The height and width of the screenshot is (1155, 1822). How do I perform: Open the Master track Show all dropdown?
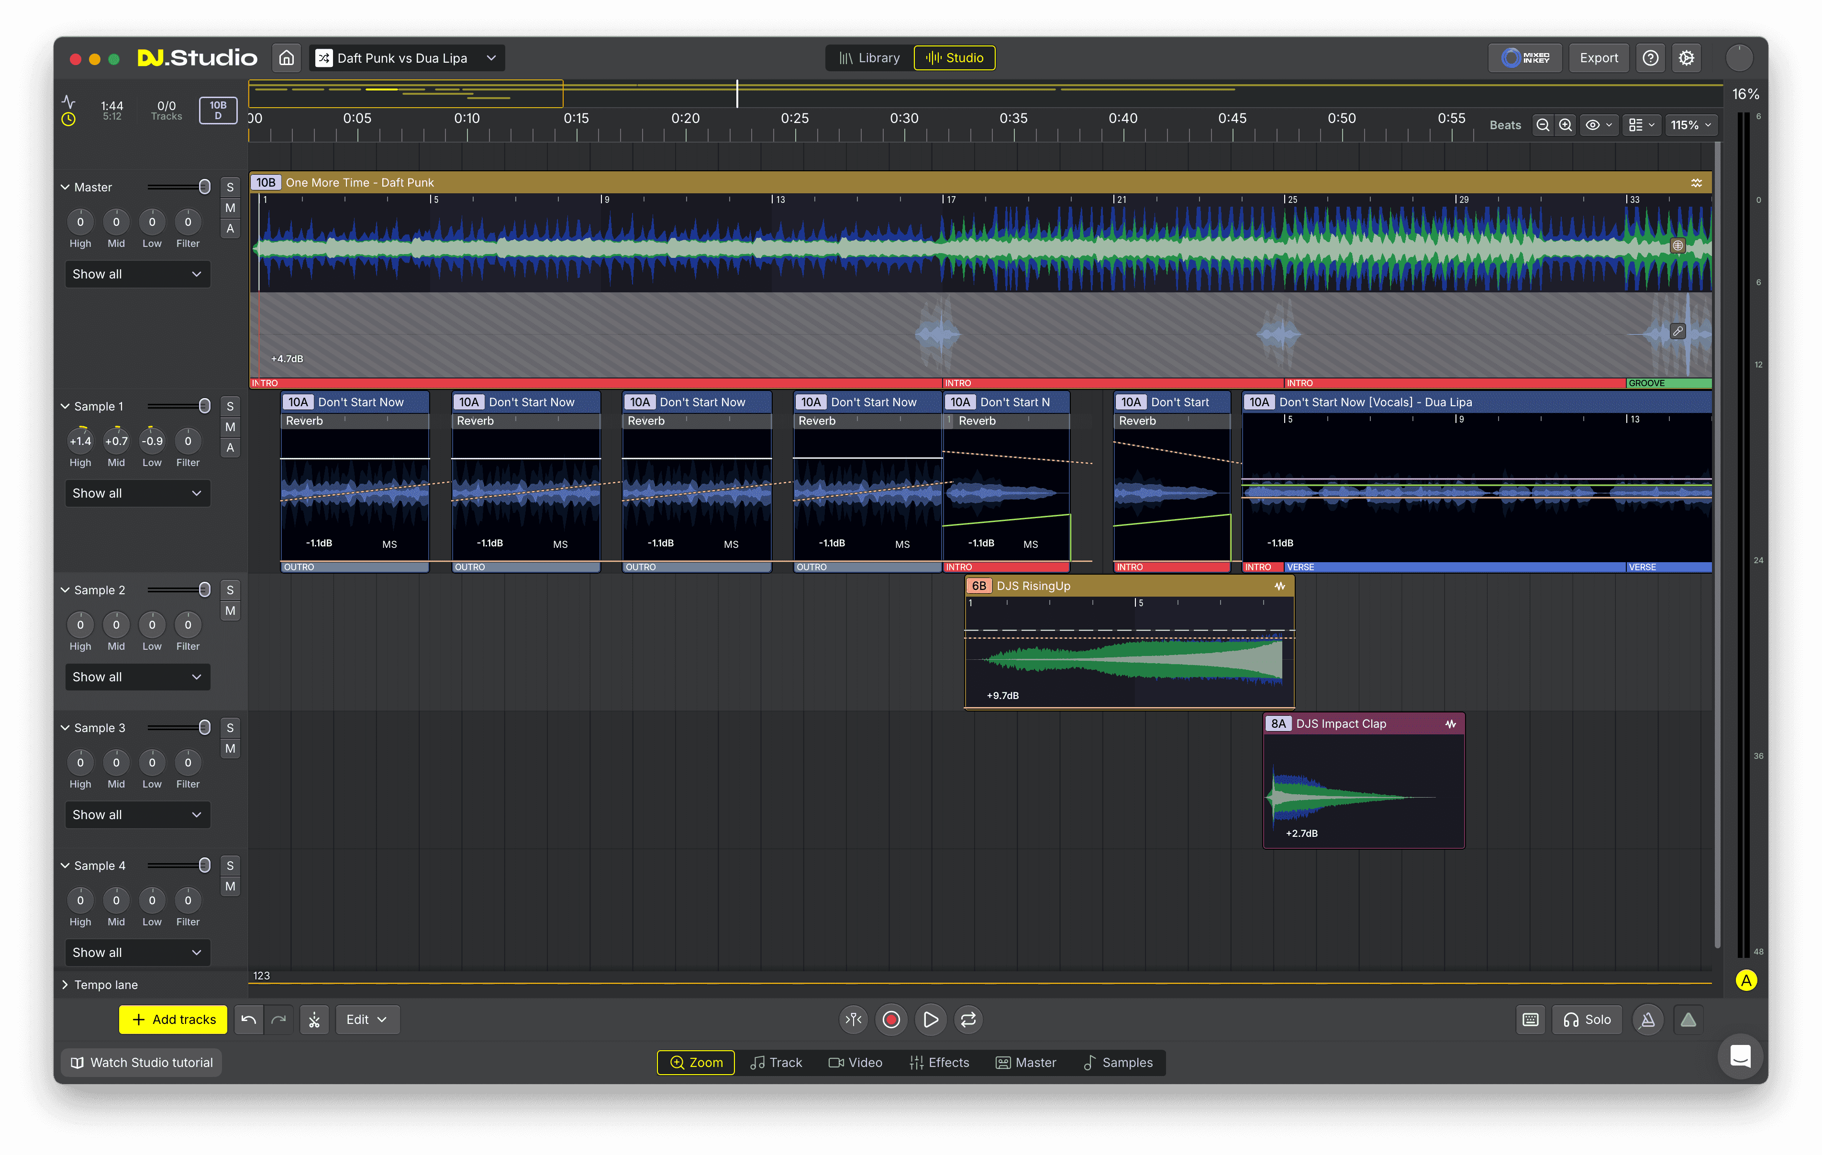point(137,274)
